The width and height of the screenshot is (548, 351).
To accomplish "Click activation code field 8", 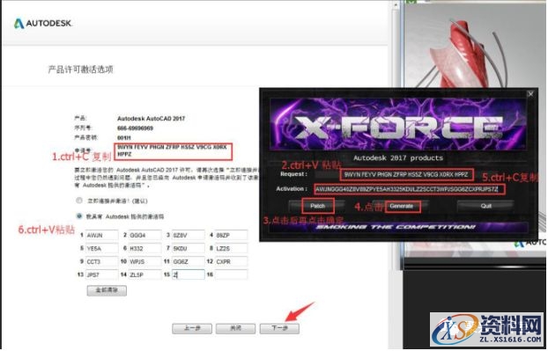I will point(231,248).
